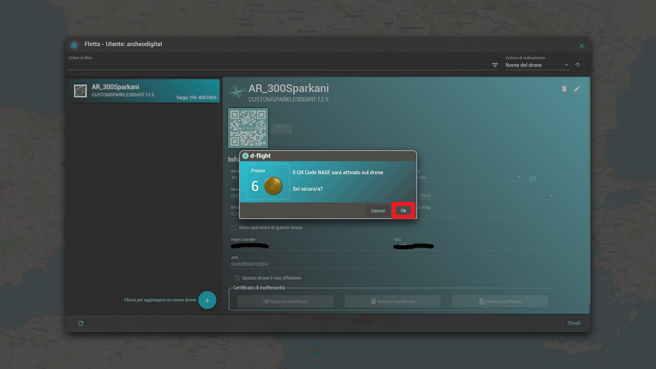Toggle ascending sort order arrow

[578, 65]
